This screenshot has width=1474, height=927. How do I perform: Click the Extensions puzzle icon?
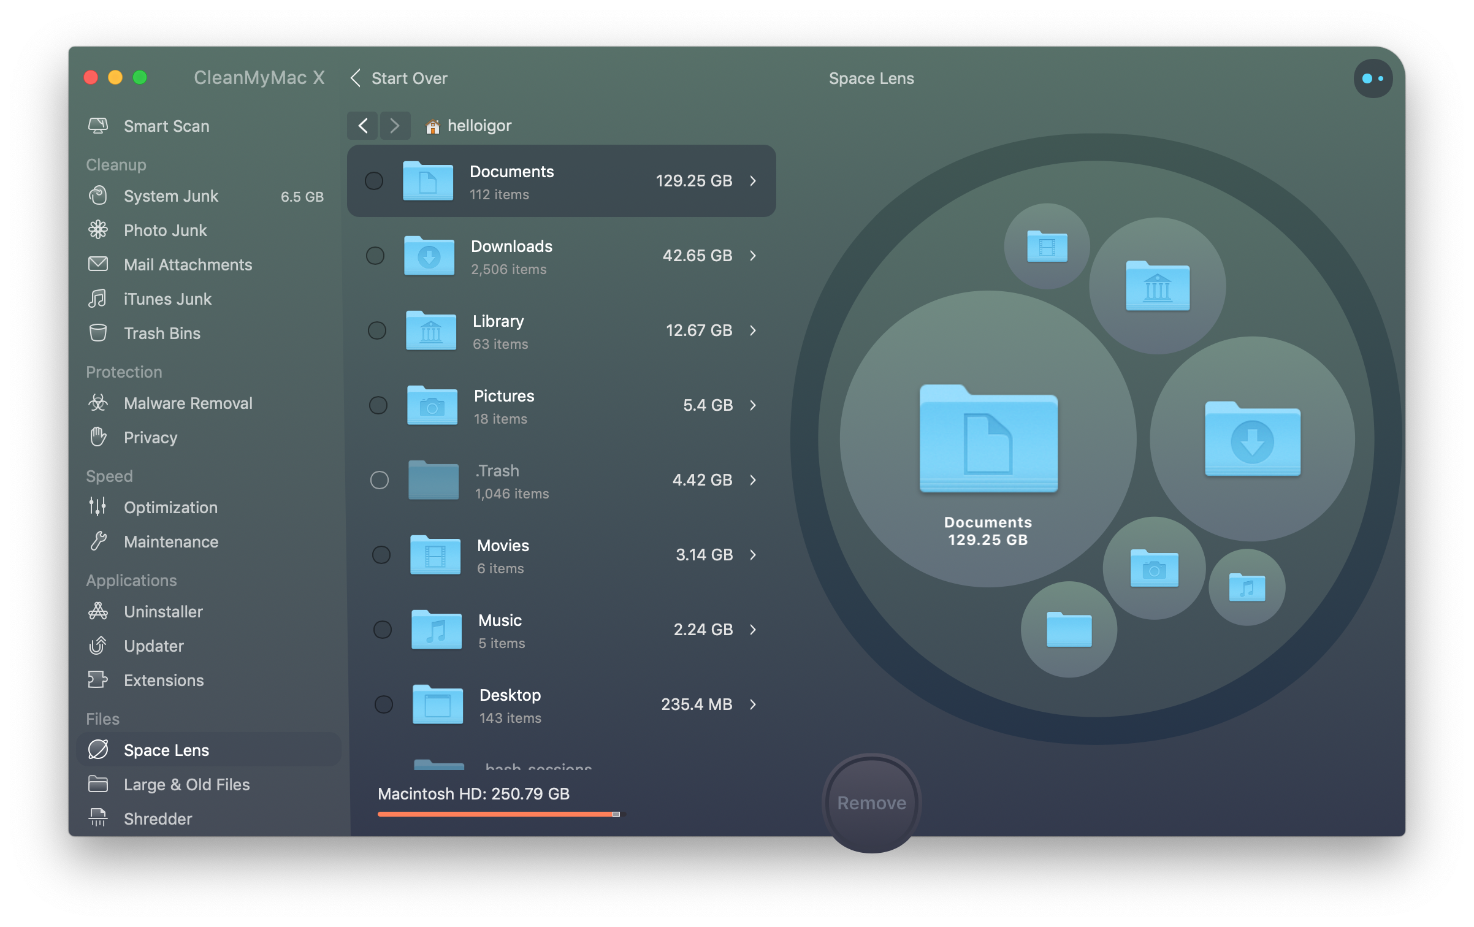[98, 680]
